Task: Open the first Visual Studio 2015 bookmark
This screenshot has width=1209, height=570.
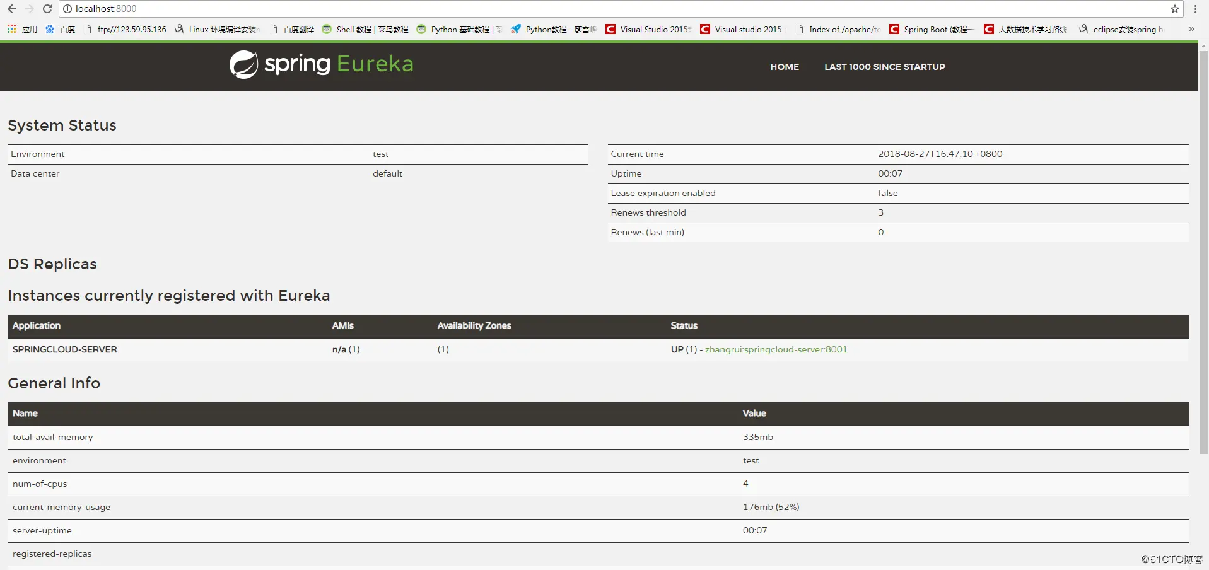Action: [x=648, y=29]
